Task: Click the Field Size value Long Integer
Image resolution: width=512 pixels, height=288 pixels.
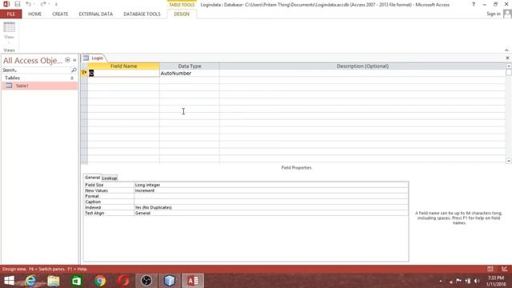Action: point(271,185)
